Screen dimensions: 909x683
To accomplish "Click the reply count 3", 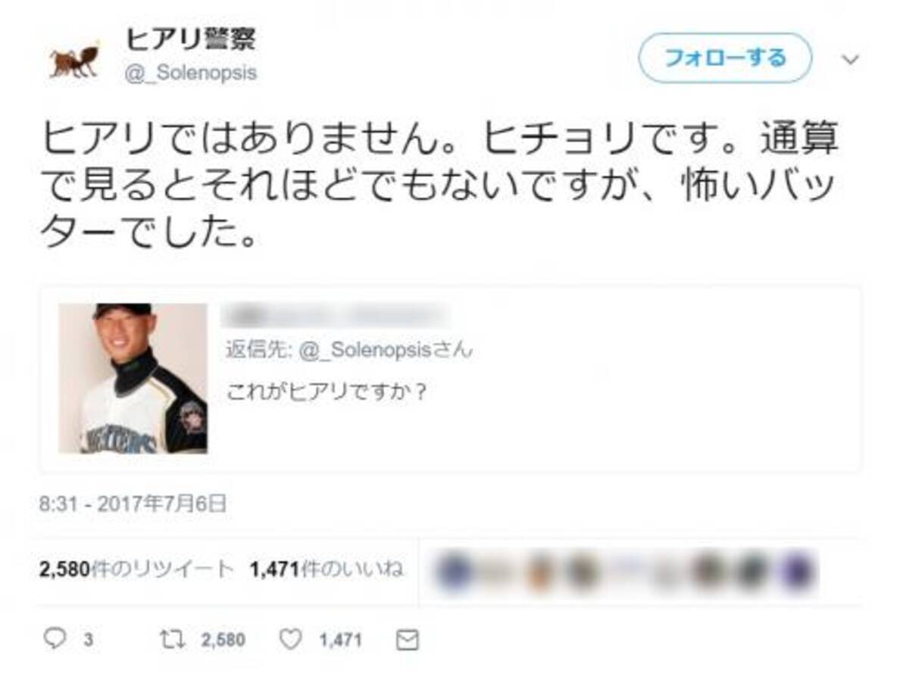I will (88, 641).
